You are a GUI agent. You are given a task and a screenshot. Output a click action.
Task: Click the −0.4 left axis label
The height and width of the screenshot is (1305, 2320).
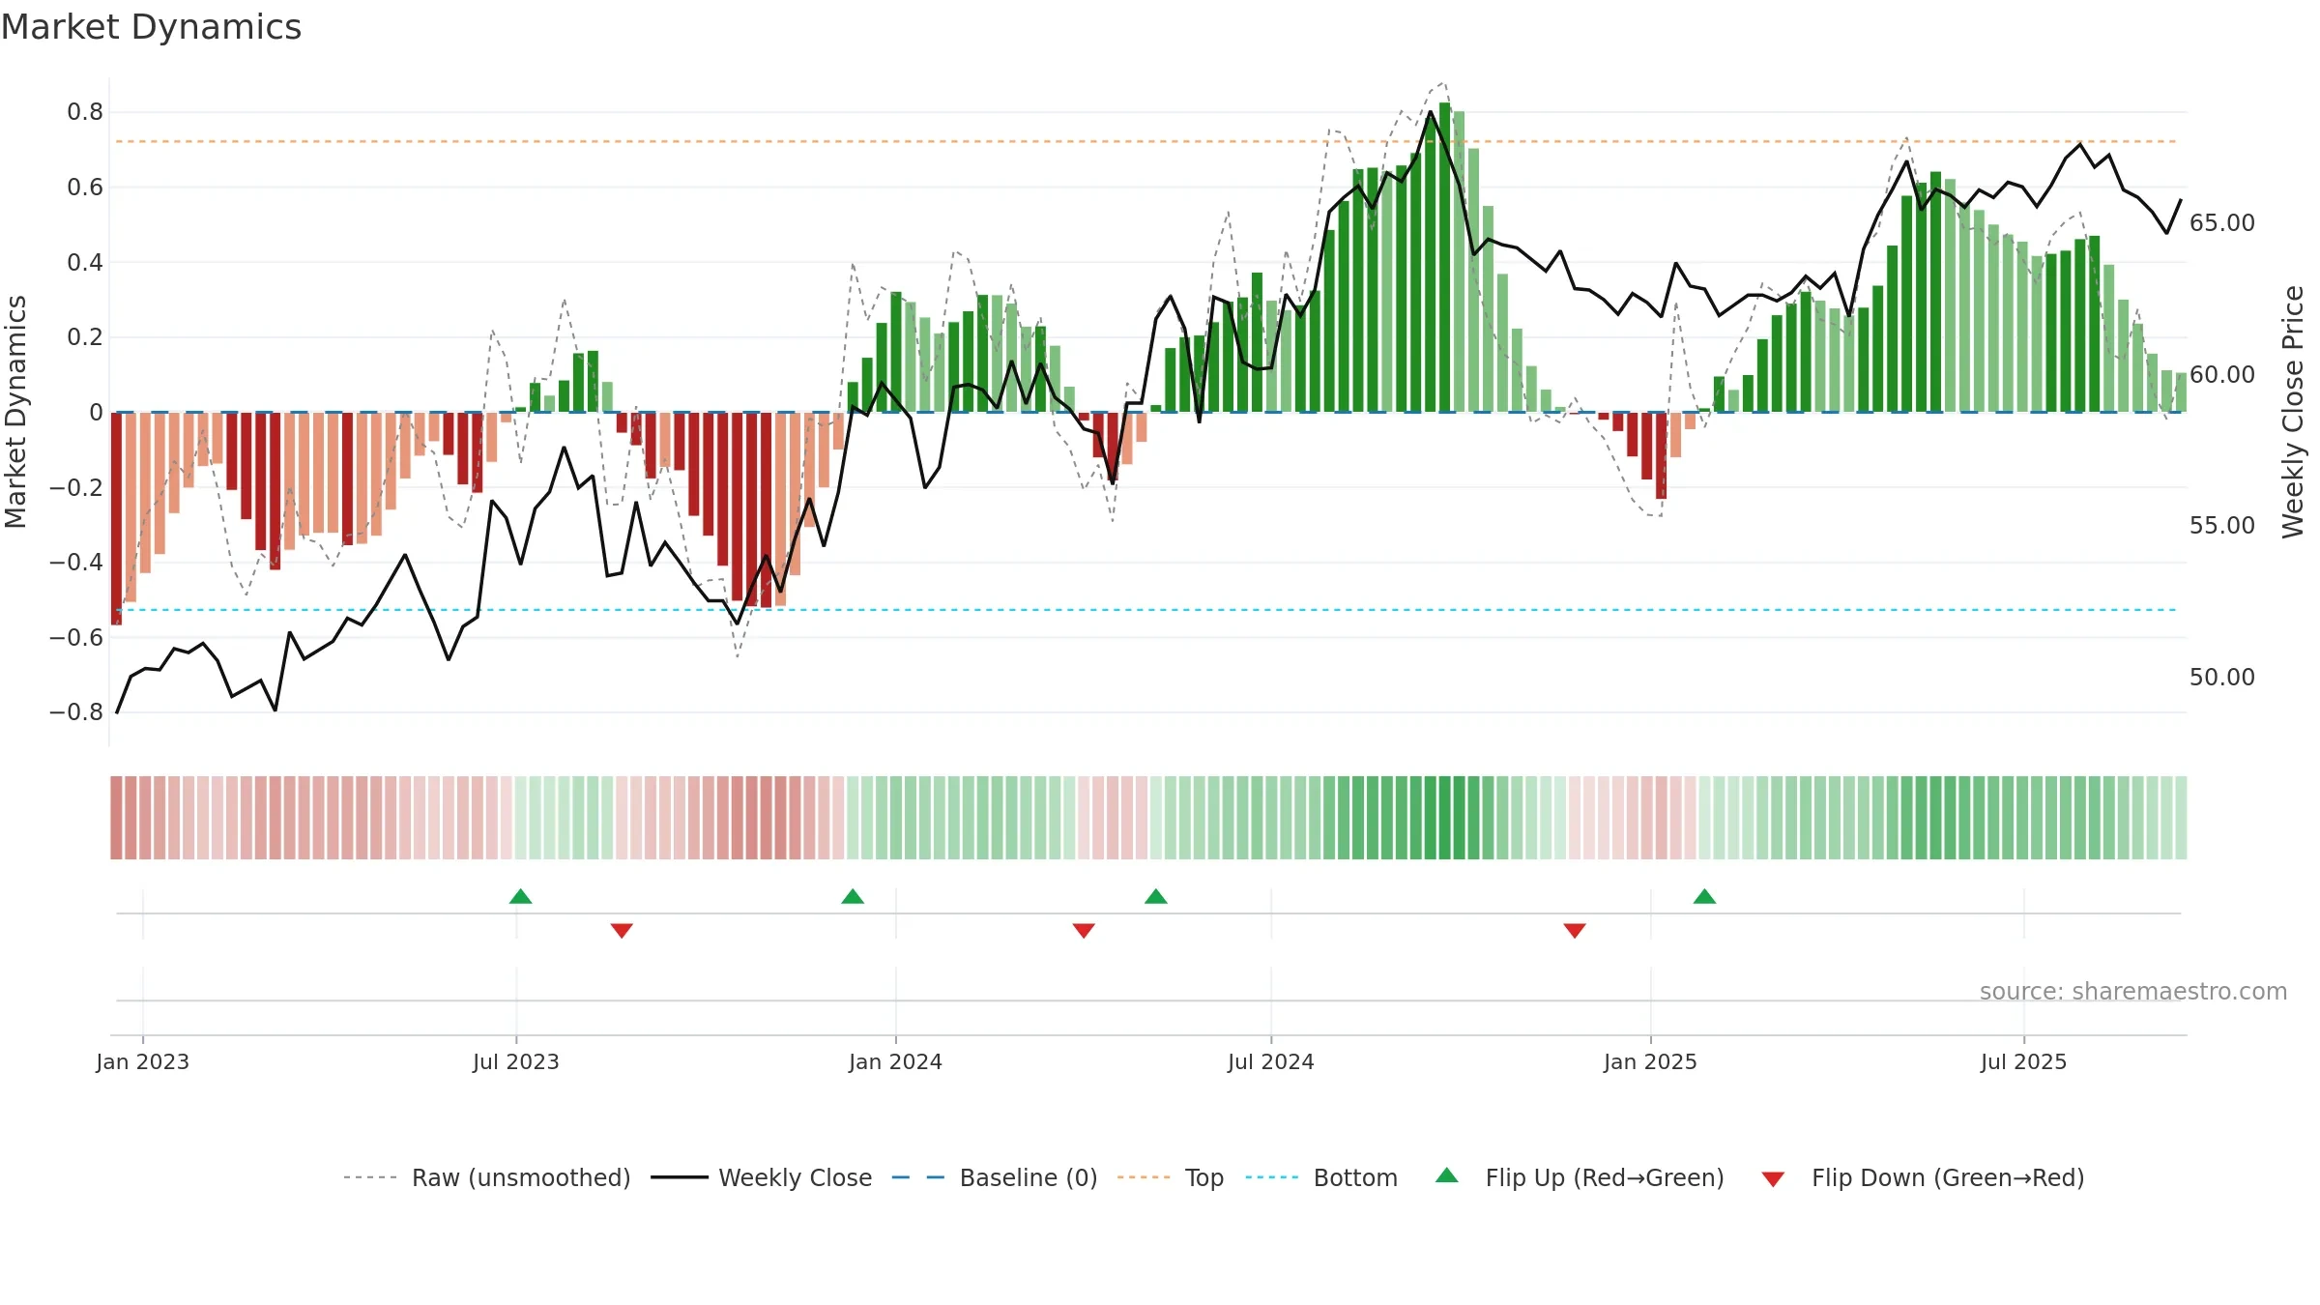(x=76, y=563)
